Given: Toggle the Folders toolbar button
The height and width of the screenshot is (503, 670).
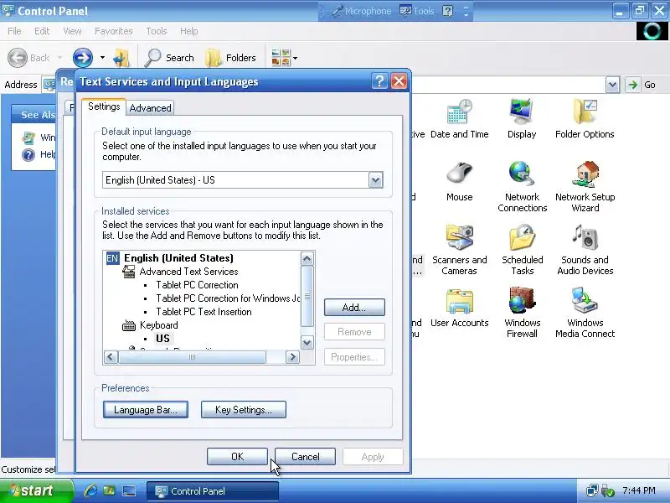Looking at the screenshot, I should [x=231, y=58].
